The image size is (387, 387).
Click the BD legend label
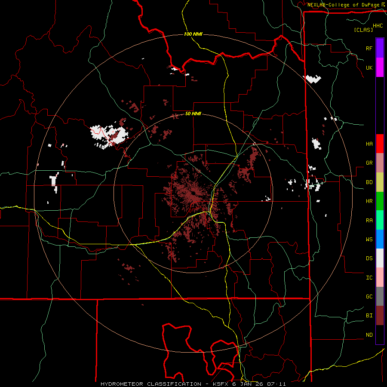click(369, 182)
